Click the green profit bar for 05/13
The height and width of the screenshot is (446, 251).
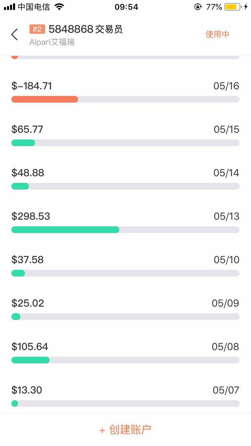coord(65,230)
